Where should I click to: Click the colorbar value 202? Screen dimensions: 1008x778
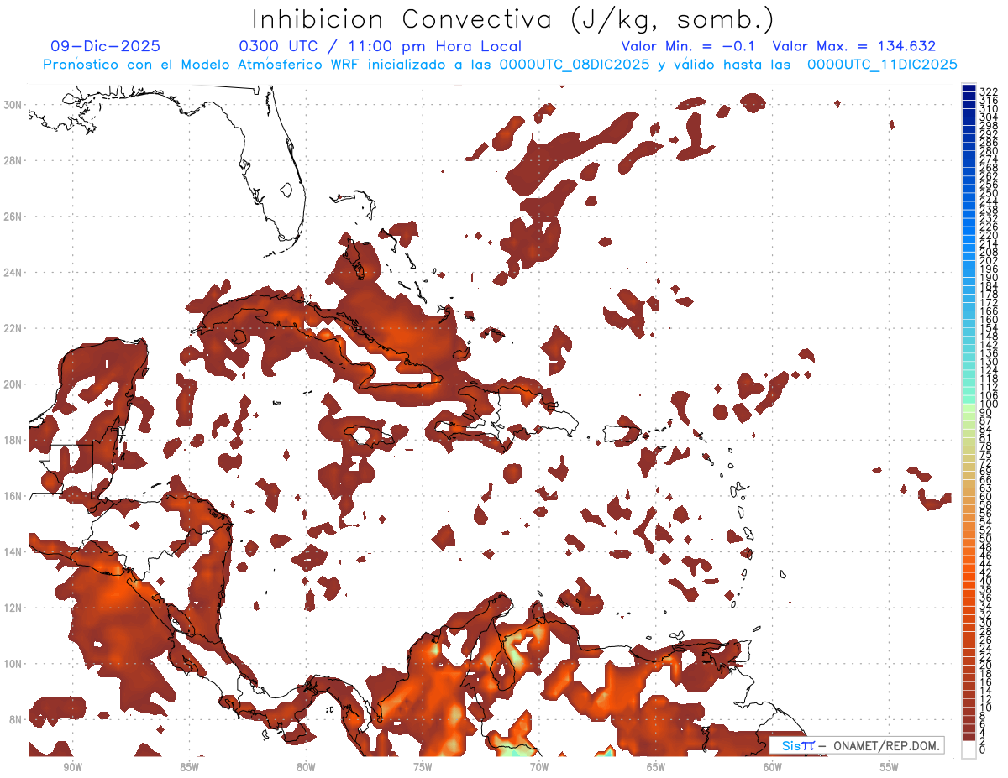tap(989, 260)
